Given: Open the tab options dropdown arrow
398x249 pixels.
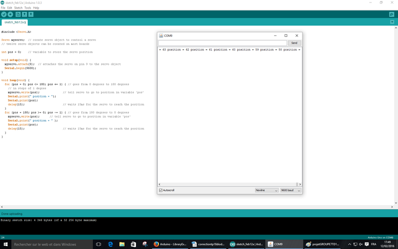Looking at the screenshot, I should click(x=392, y=22).
